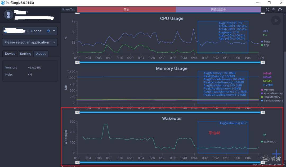Viewport: 286px width, 167px height.
Task: Open the 'Please select an application' dropdown
Action: pyautogui.click(x=30, y=42)
